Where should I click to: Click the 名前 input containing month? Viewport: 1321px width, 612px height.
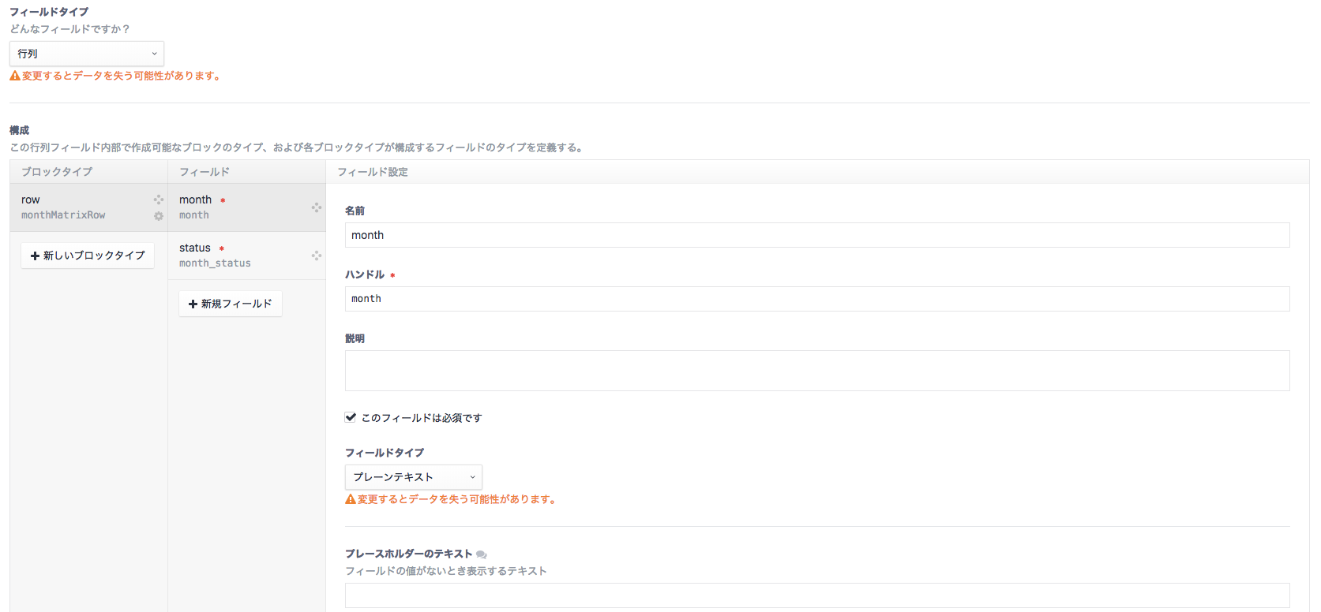817,235
